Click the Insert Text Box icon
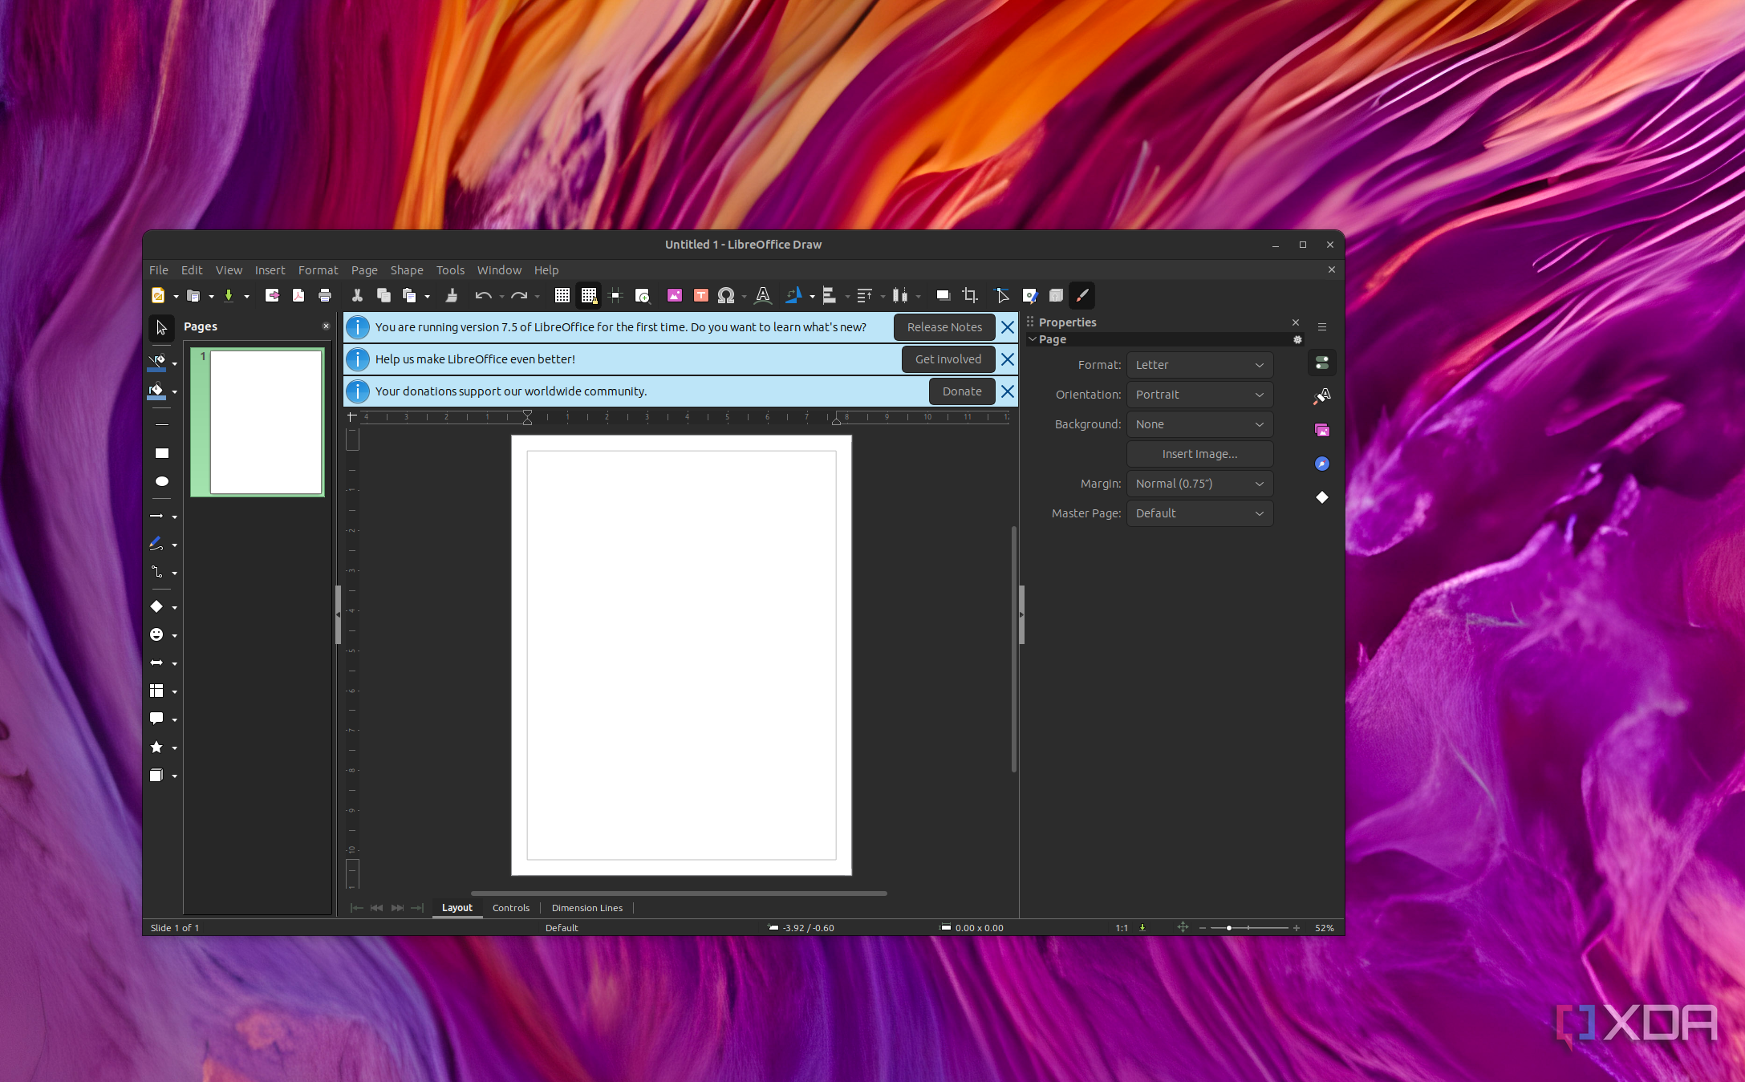The width and height of the screenshot is (1745, 1082). click(x=701, y=296)
